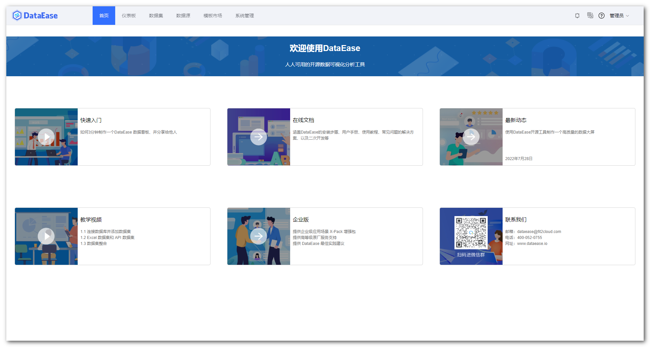The height and width of the screenshot is (347, 650).
Task: Switch to the 数据集 tab
Action: [156, 15]
